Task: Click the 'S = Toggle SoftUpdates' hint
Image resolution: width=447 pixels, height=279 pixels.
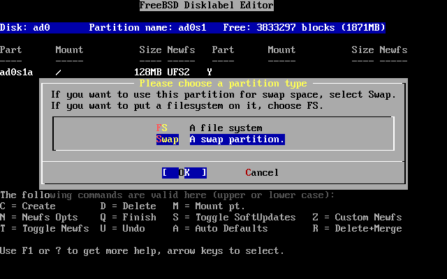Action: click(x=234, y=218)
